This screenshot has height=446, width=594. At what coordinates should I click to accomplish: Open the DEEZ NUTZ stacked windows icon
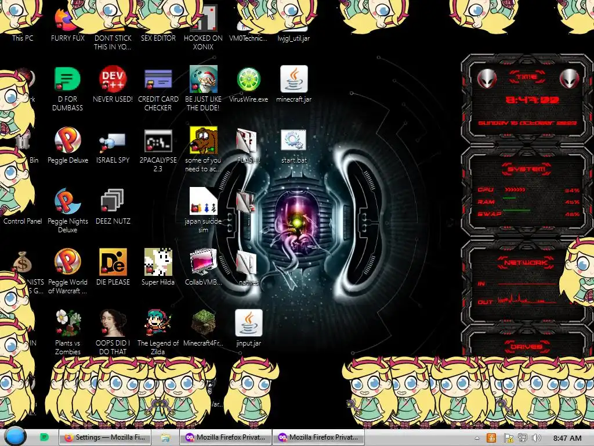tap(113, 200)
